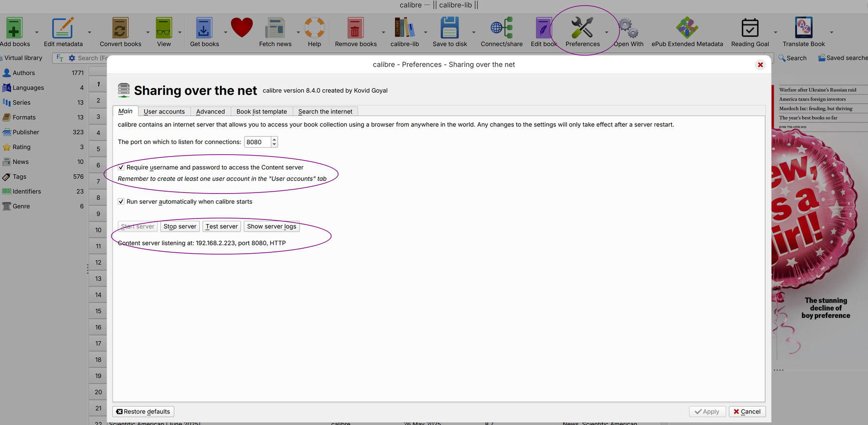The width and height of the screenshot is (868, 425).
Task: Uncheck Require username and password checkbox
Action: tap(121, 168)
